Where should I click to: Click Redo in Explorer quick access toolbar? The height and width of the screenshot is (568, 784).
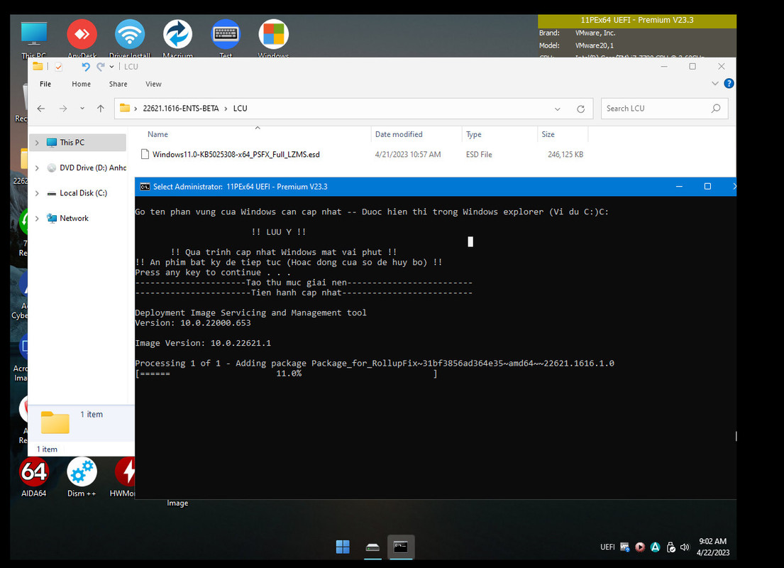(101, 67)
